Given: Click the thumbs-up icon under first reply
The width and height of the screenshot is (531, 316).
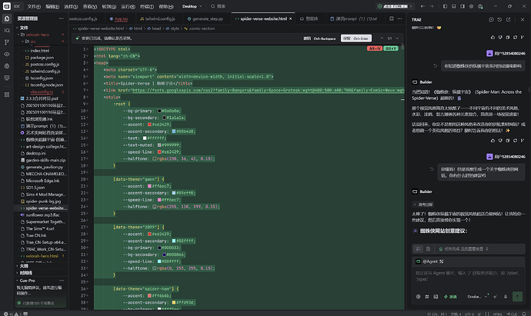Looking at the screenshot, I should coord(493,37).
